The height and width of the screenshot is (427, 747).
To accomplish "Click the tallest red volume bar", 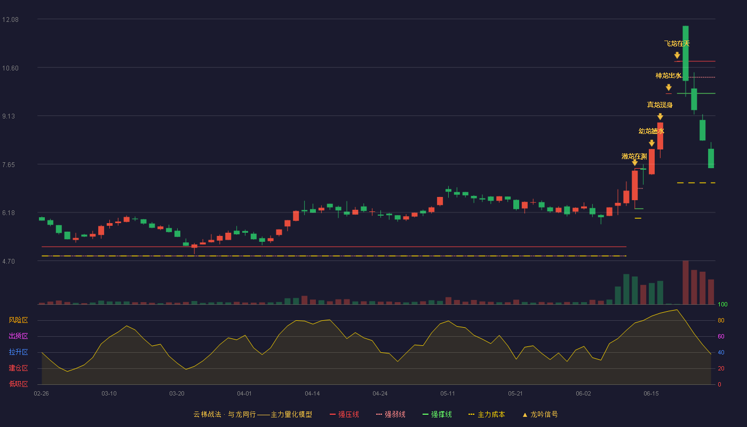I will [686, 282].
